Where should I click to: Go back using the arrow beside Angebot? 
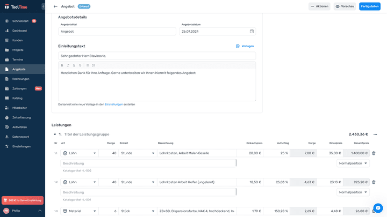(55, 6)
